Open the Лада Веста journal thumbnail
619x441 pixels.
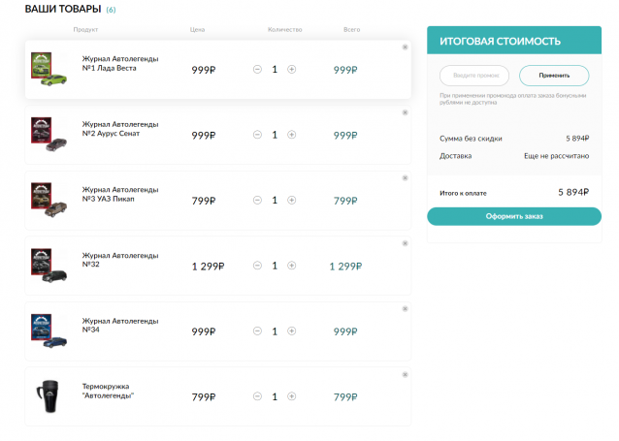tap(49, 69)
